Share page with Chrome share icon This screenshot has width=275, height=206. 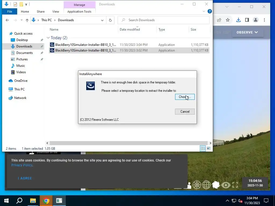tap(219, 20)
